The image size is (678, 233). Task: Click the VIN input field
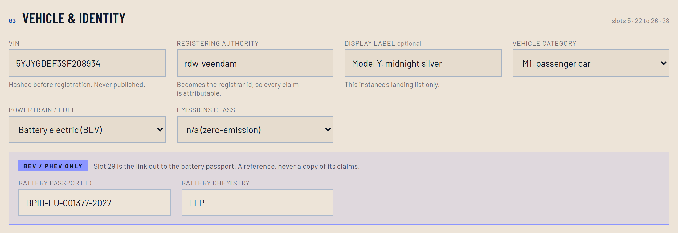coord(87,63)
